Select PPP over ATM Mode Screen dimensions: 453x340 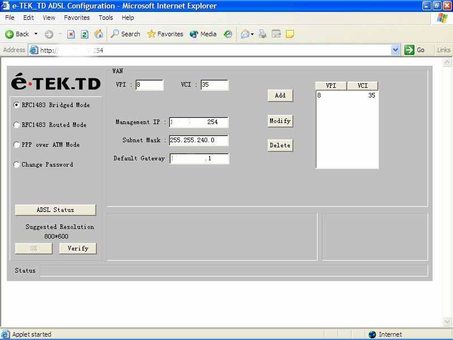[17, 144]
